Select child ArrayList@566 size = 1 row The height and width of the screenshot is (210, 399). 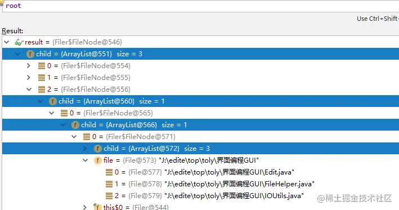200,125
